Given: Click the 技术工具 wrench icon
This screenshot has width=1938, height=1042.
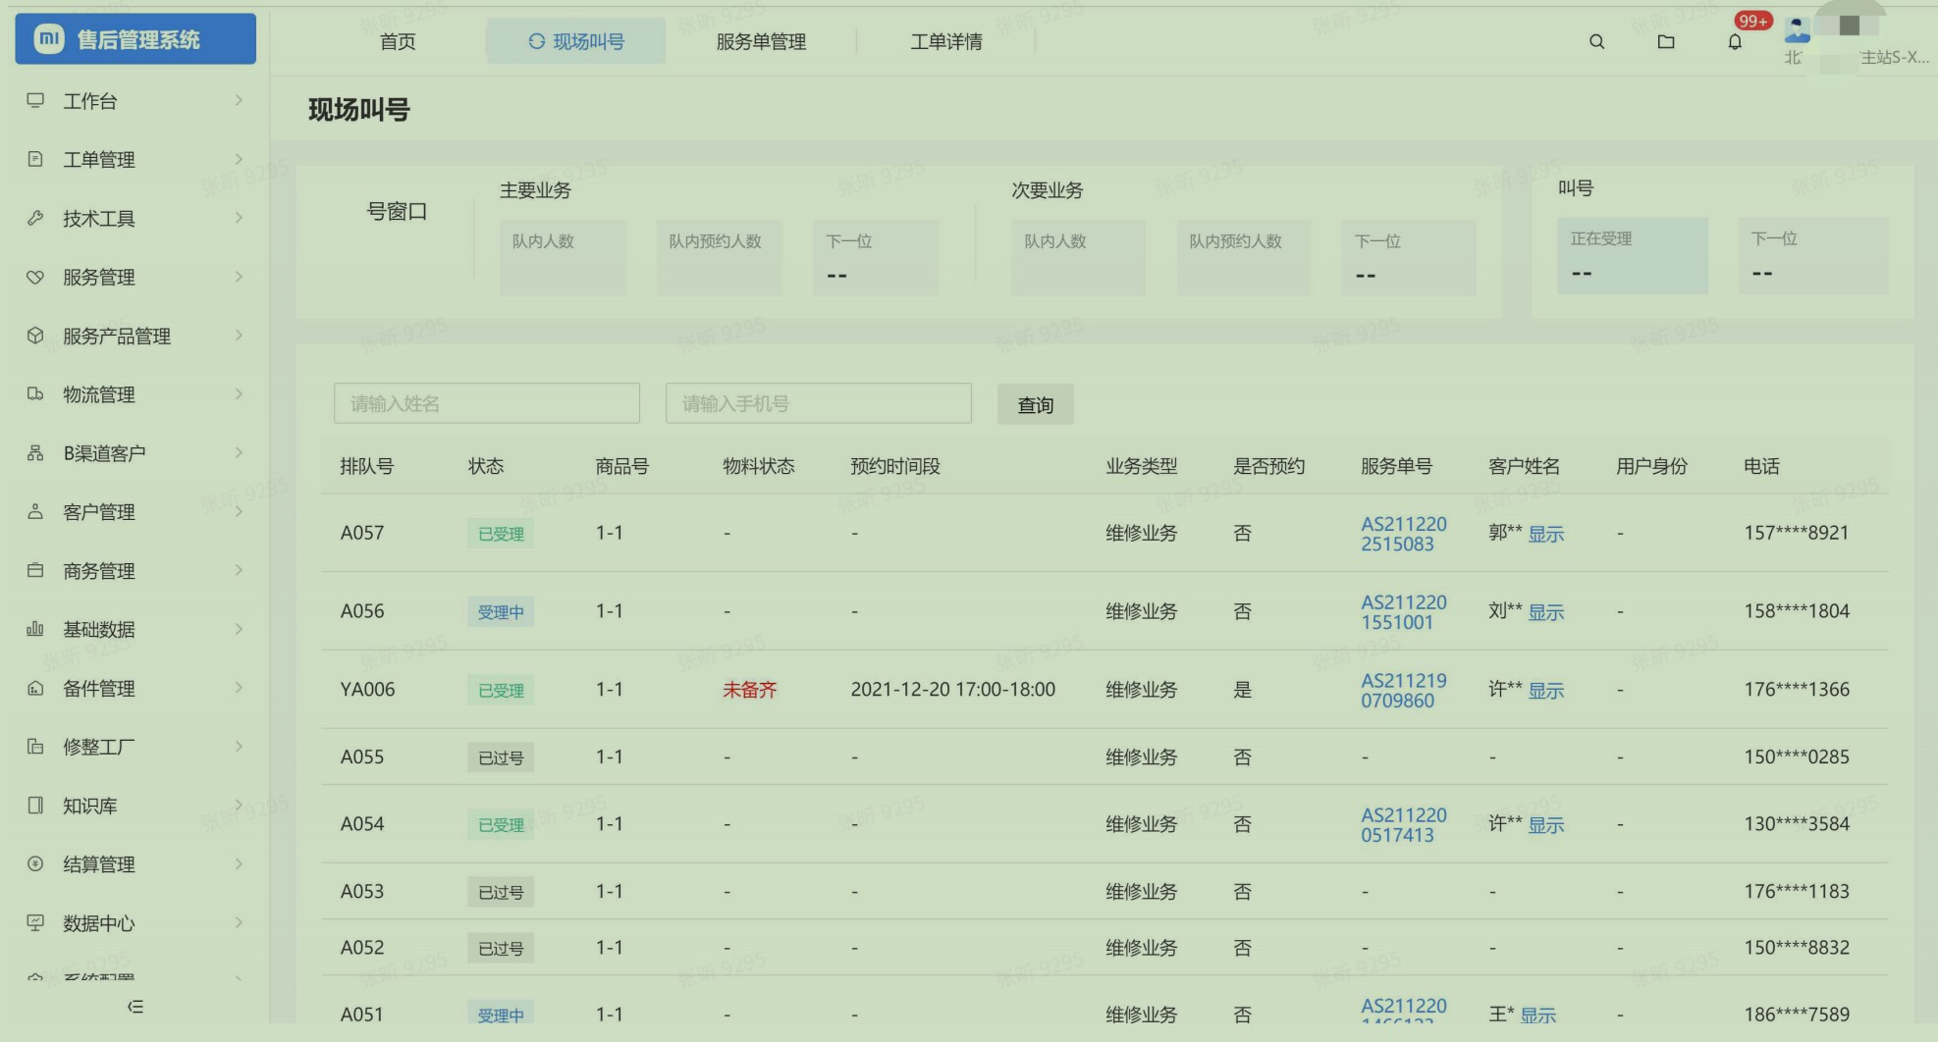Looking at the screenshot, I should tap(35, 218).
